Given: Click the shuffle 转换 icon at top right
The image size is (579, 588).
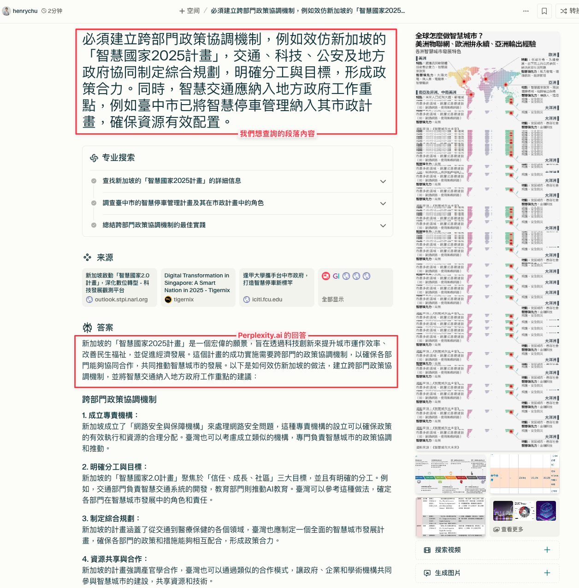Looking at the screenshot, I should click(x=563, y=11).
